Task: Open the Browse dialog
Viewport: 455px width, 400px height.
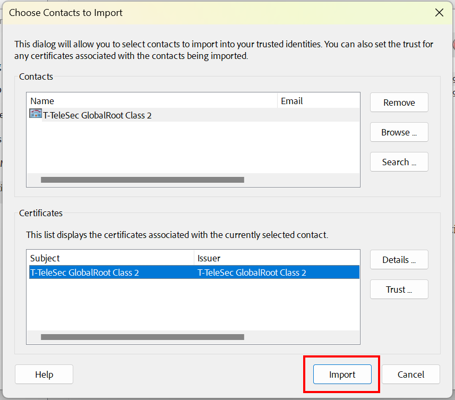Action: tap(399, 132)
